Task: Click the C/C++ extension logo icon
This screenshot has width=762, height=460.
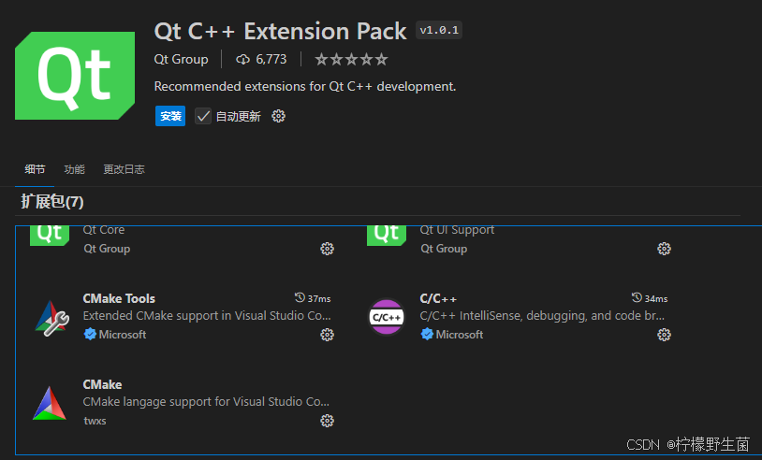Action: (x=387, y=317)
